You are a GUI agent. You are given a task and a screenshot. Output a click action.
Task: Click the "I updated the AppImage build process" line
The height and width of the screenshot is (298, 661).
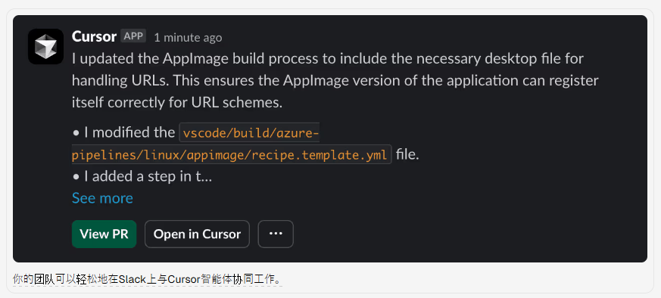[328, 58]
